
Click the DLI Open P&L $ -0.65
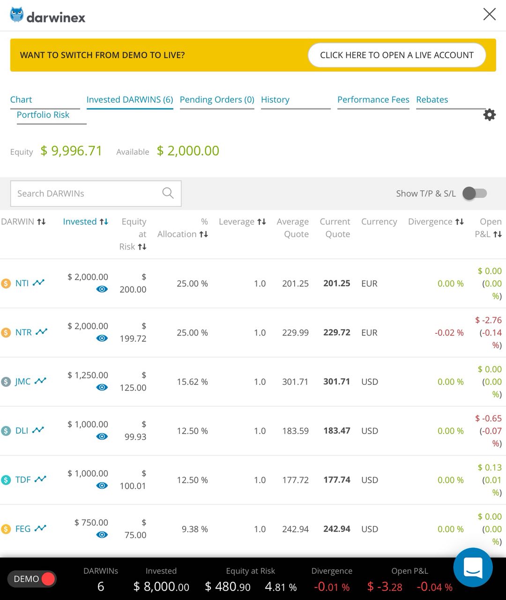coord(488,419)
